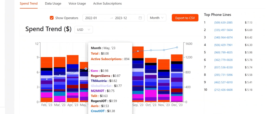Uncheck the Show Operators checkbox
Screen dimensions: 267x114
tap(52, 18)
